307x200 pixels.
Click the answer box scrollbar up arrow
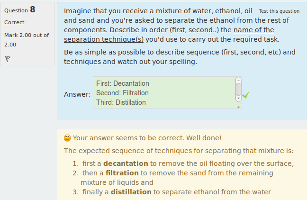coord(238,80)
